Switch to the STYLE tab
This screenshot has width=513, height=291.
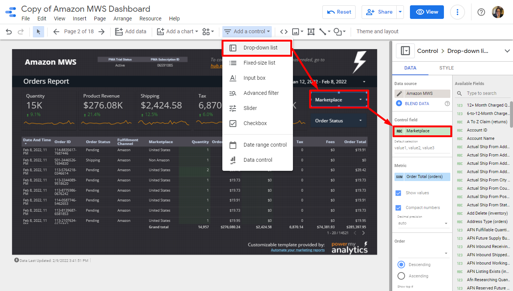(446, 68)
